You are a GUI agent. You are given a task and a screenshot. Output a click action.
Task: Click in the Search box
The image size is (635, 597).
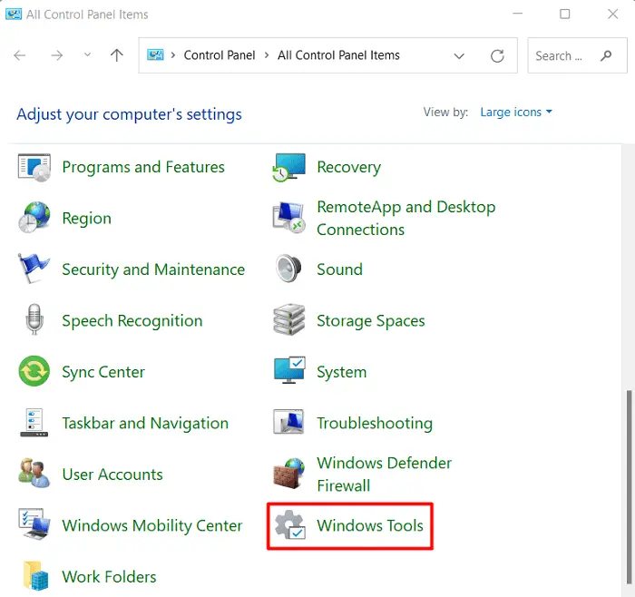577,55
